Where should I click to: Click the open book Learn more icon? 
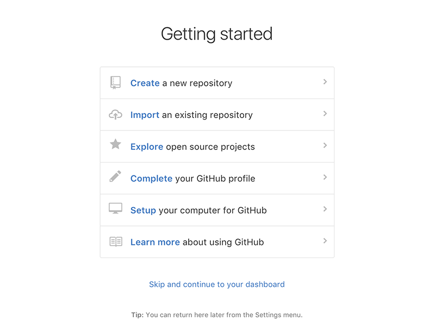(115, 241)
